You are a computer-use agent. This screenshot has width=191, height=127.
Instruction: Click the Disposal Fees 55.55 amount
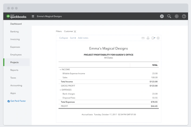click(x=155, y=98)
